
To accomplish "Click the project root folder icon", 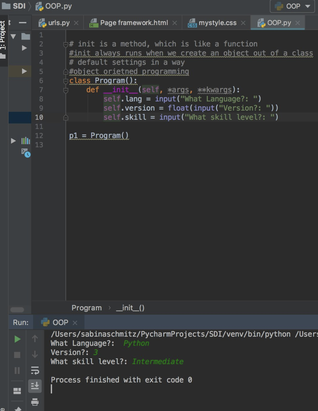I will click(26, 36).
